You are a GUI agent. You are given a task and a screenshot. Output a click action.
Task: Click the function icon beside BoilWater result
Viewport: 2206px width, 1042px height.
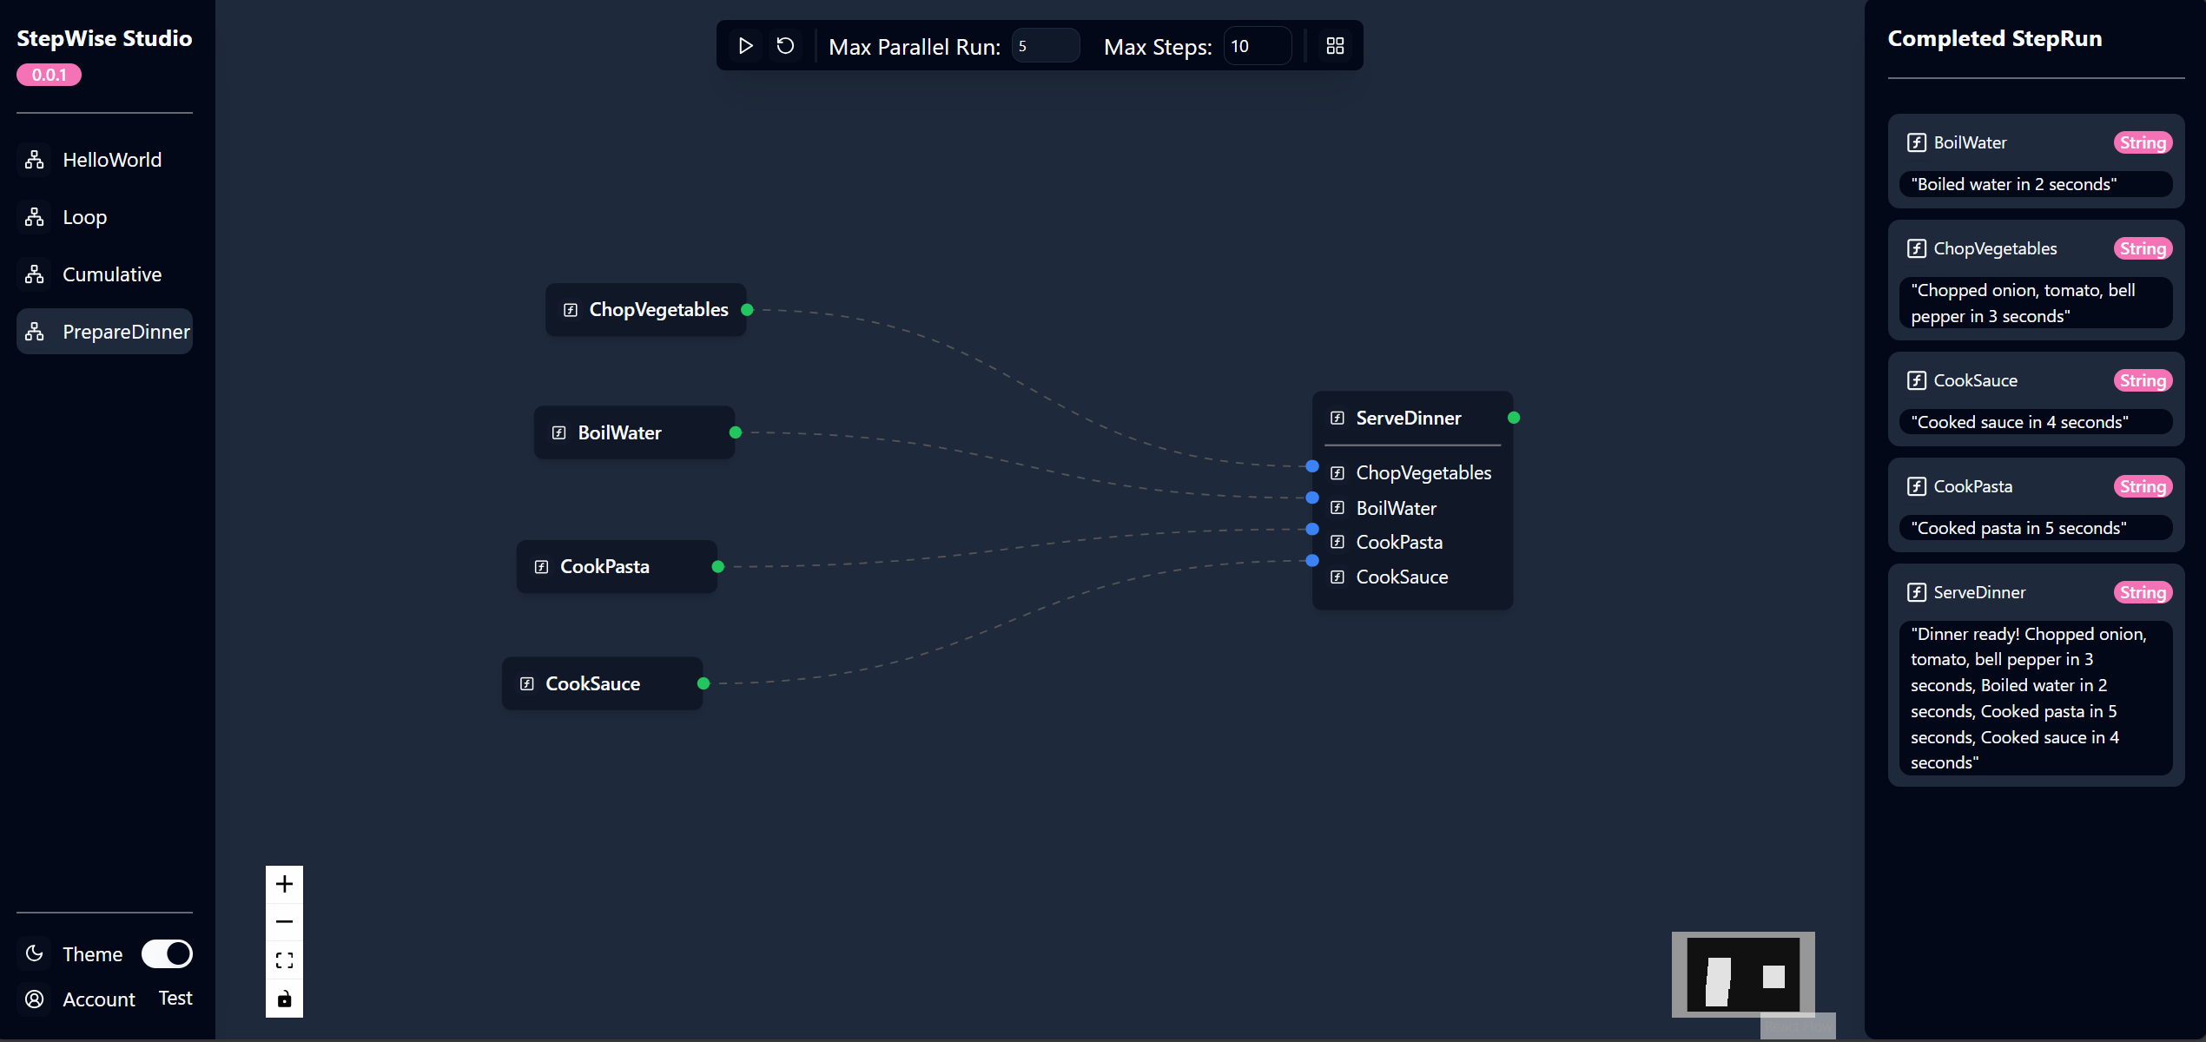point(1916,142)
